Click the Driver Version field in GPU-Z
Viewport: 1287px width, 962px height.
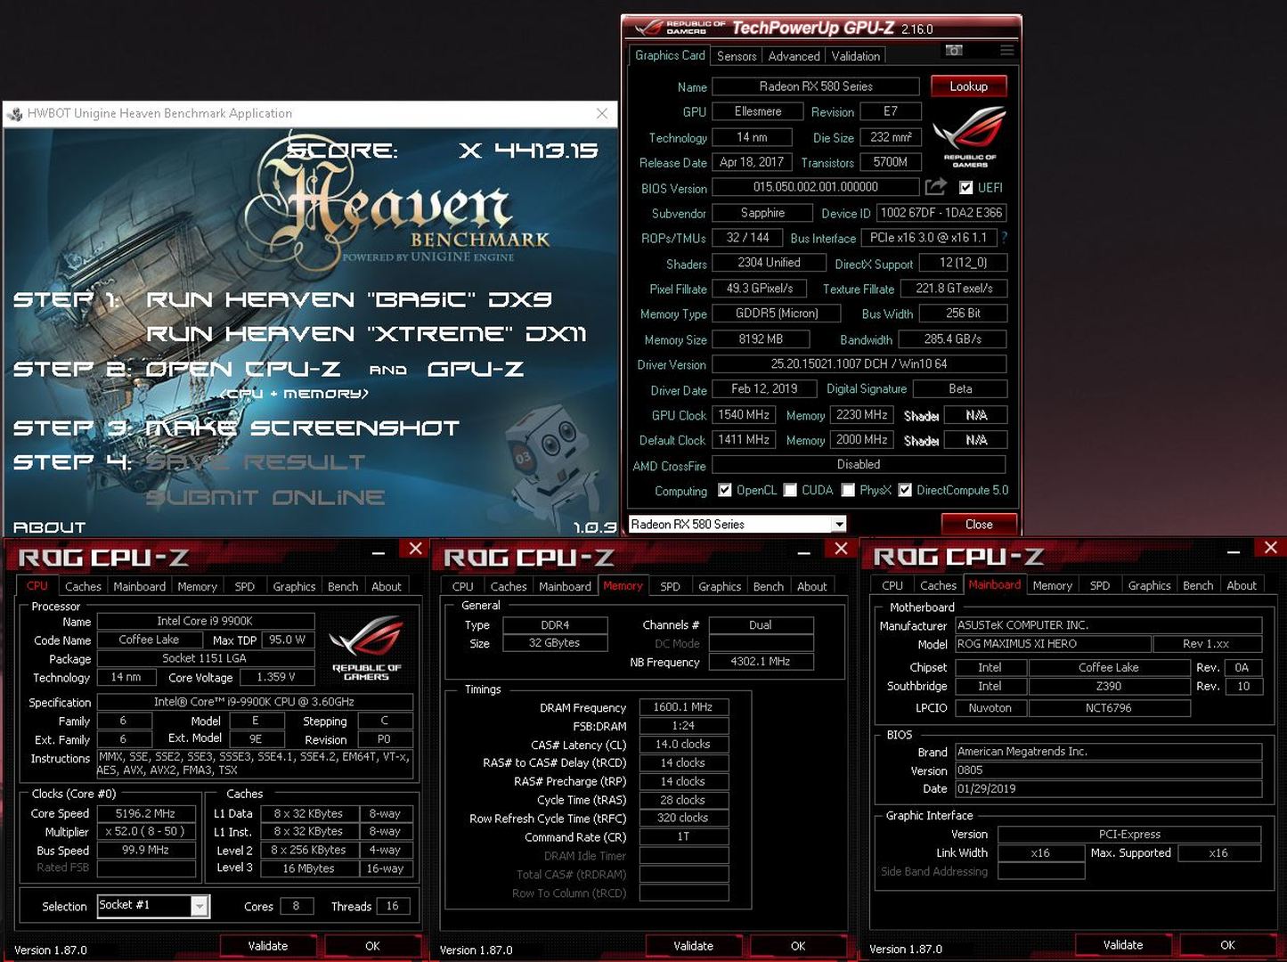click(x=859, y=364)
